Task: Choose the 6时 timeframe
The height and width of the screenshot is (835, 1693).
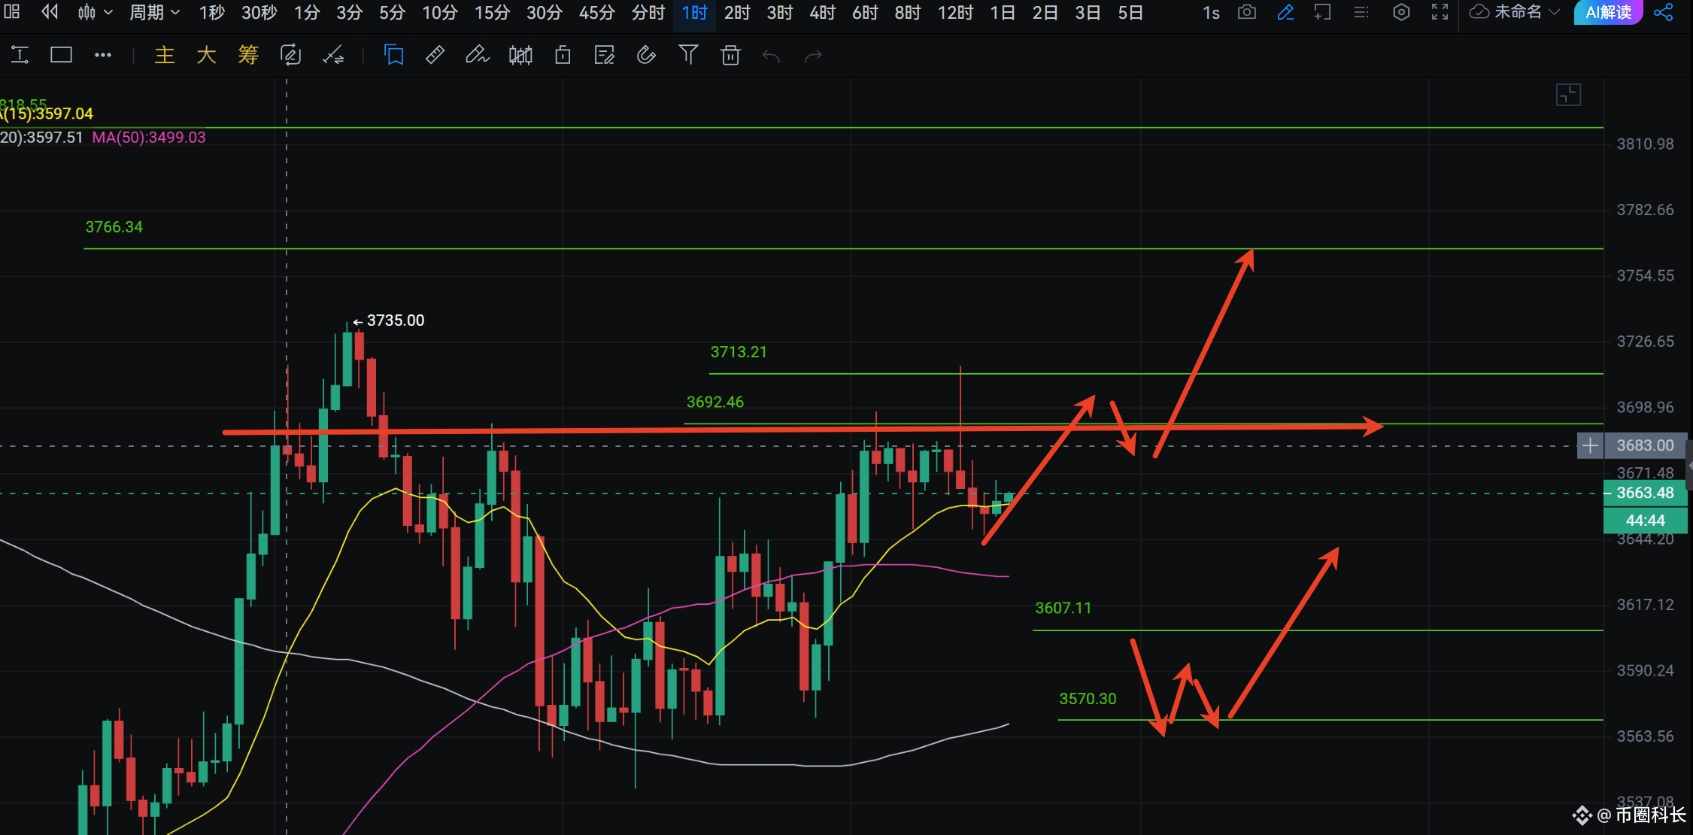Action: click(x=865, y=13)
